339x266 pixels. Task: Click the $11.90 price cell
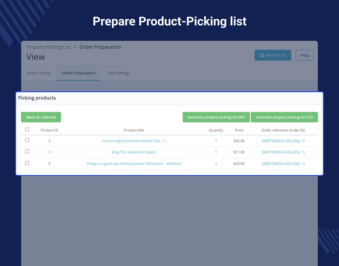239,152
